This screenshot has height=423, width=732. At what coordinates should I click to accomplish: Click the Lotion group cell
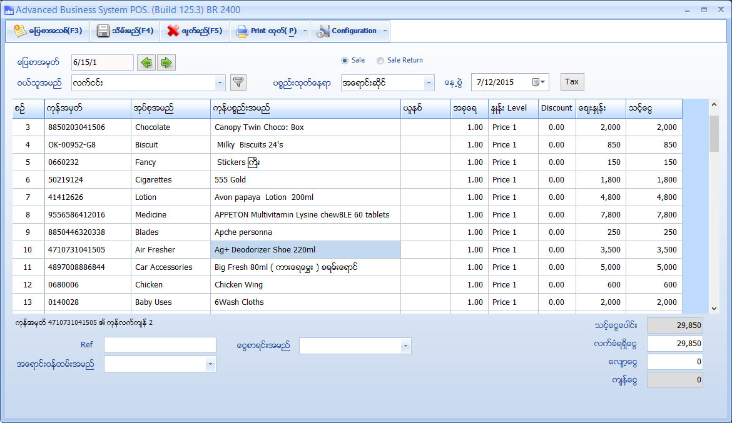[x=171, y=197]
